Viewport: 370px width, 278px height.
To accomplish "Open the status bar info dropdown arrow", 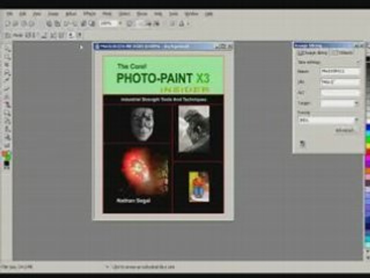I will point(108,267).
